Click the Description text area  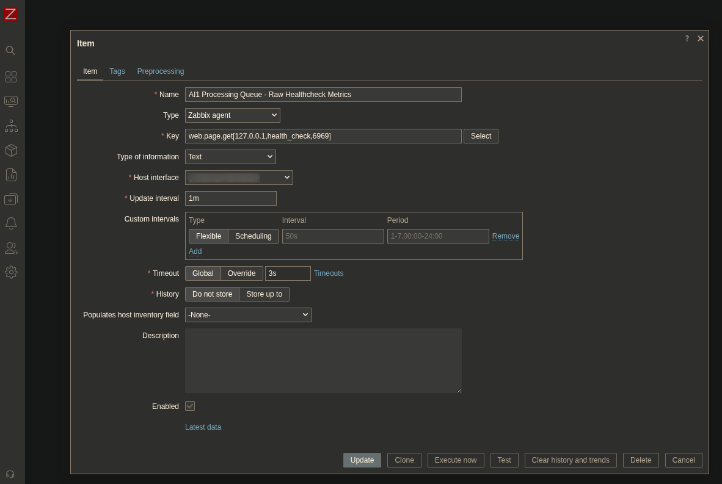coord(323,361)
